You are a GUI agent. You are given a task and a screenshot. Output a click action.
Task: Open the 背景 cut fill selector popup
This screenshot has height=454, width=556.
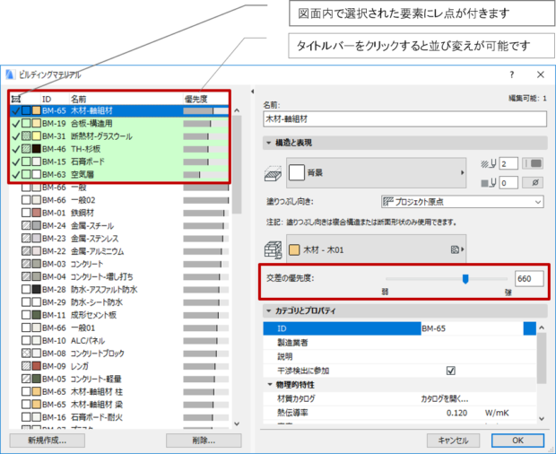[377, 173]
